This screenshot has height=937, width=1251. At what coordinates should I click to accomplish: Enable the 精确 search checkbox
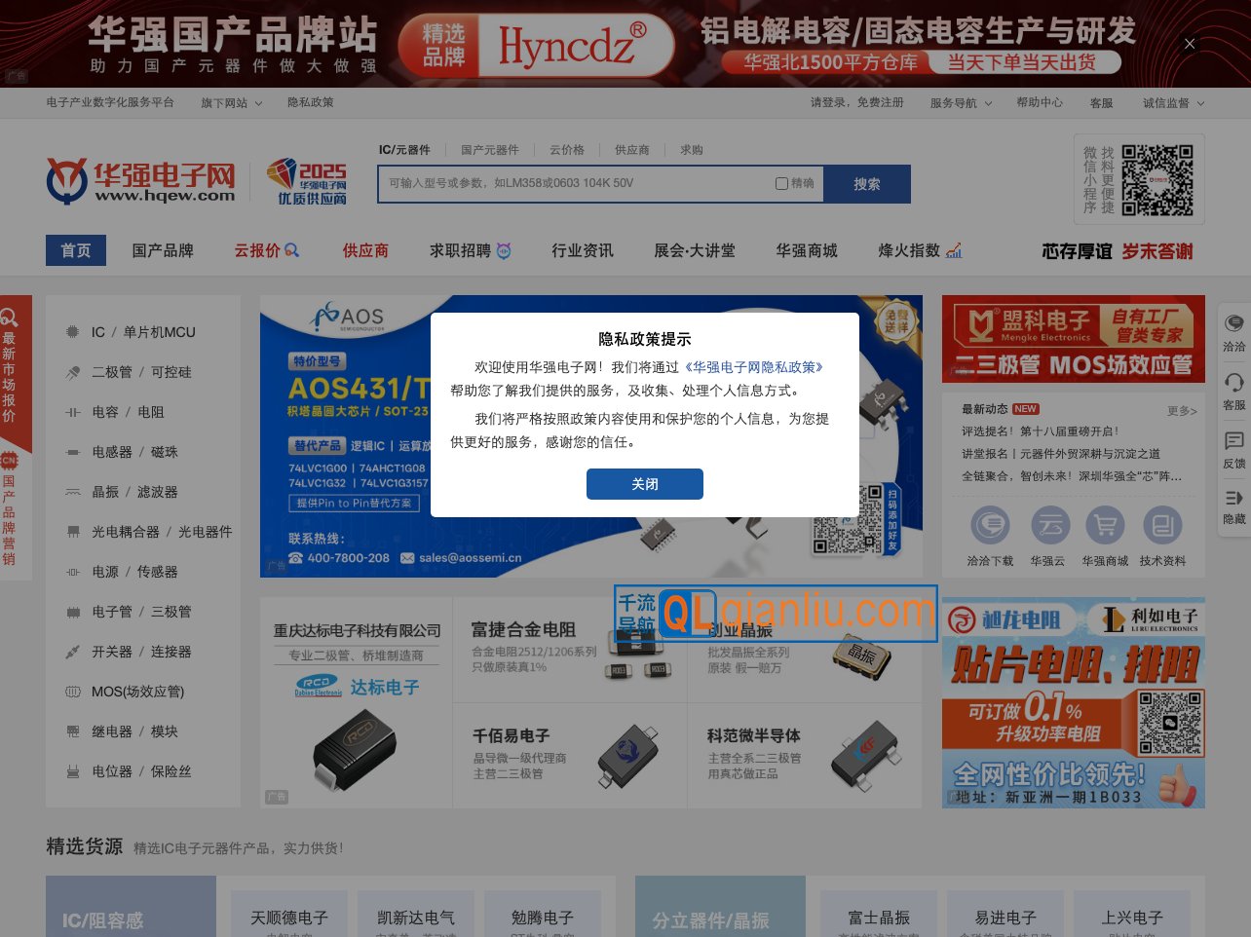pos(781,183)
